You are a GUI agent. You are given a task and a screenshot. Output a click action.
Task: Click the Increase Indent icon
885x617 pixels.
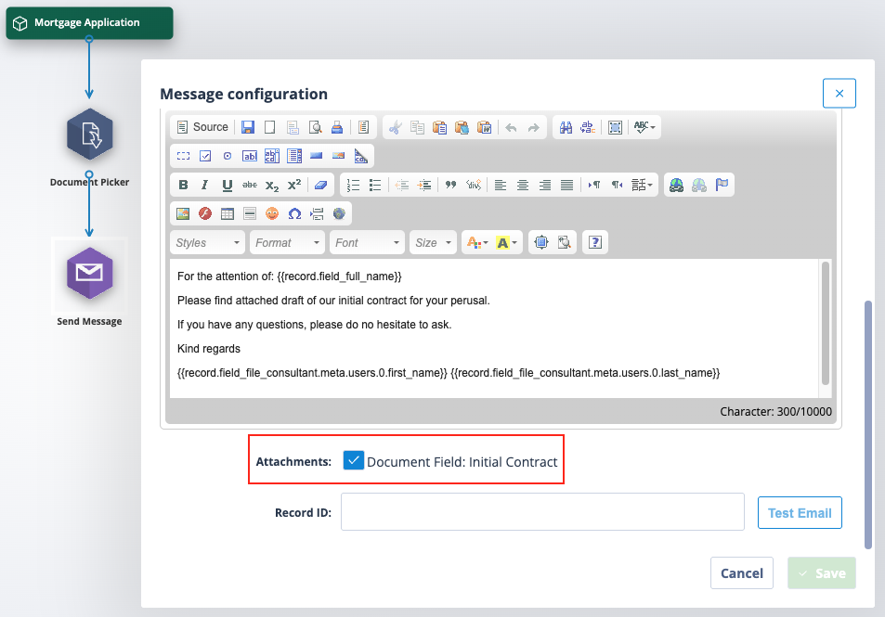[x=423, y=185]
